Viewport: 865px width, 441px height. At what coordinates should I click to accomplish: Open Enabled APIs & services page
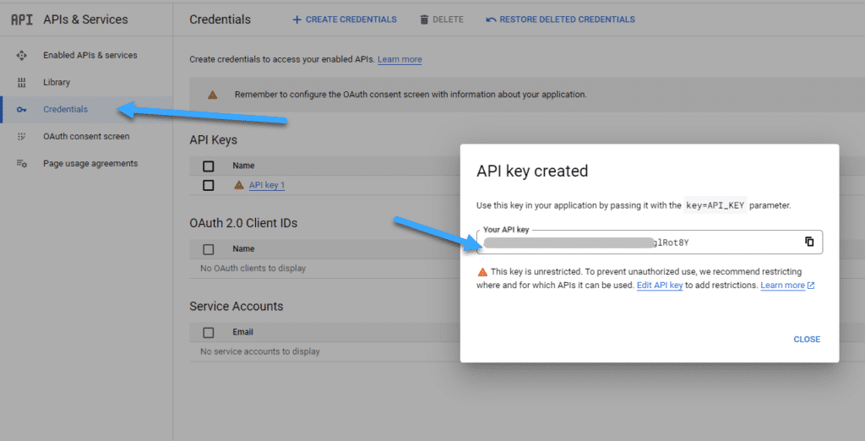click(90, 55)
